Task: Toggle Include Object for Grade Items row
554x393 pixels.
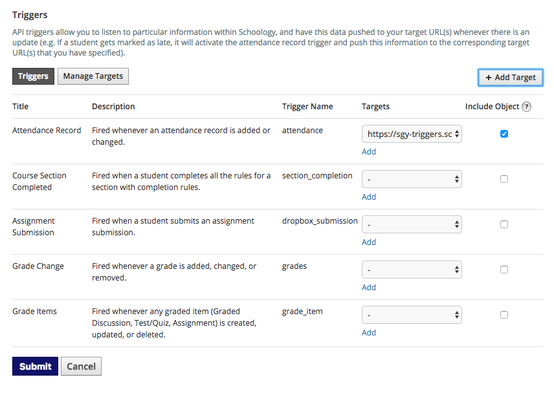Action: click(504, 315)
